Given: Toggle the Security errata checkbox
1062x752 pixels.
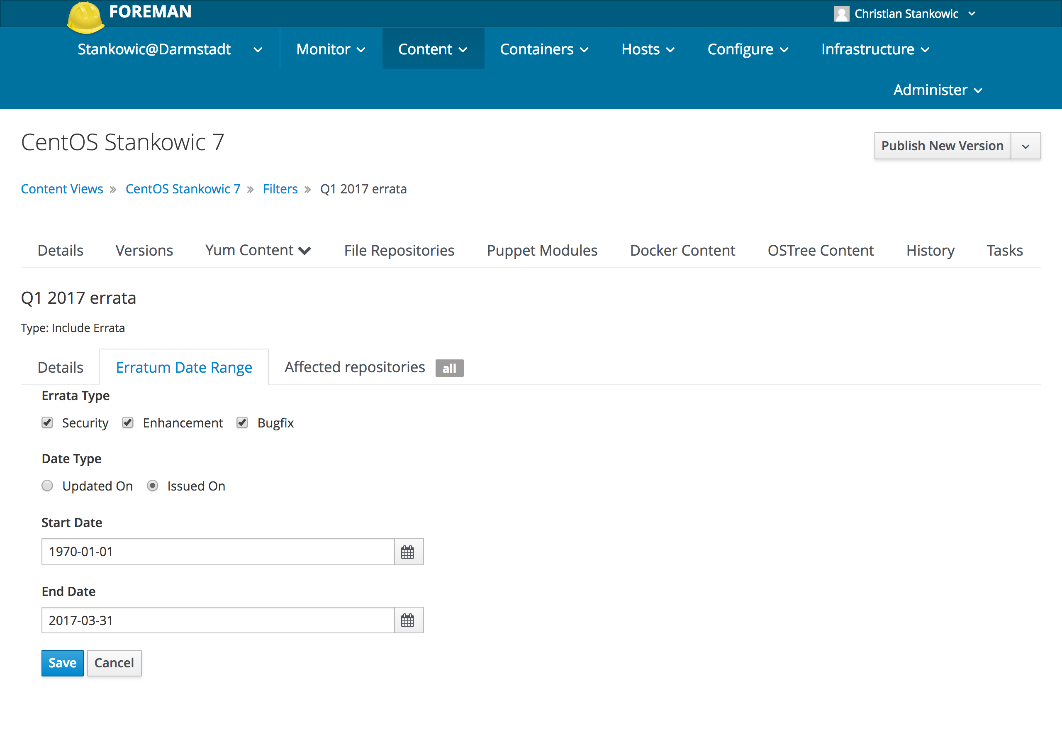Looking at the screenshot, I should [x=47, y=422].
